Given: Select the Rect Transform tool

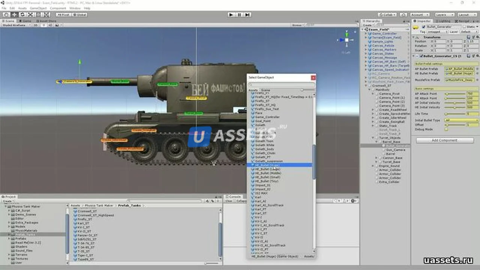Looking at the screenshot, I should click(x=38, y=15).
